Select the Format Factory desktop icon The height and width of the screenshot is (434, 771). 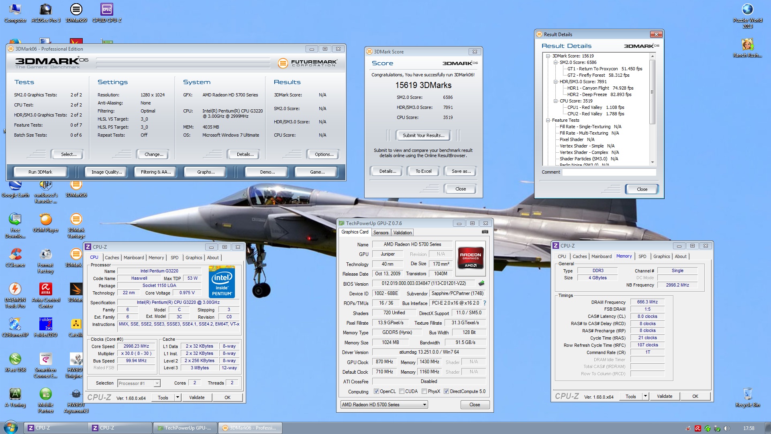[x=45, y=261]
